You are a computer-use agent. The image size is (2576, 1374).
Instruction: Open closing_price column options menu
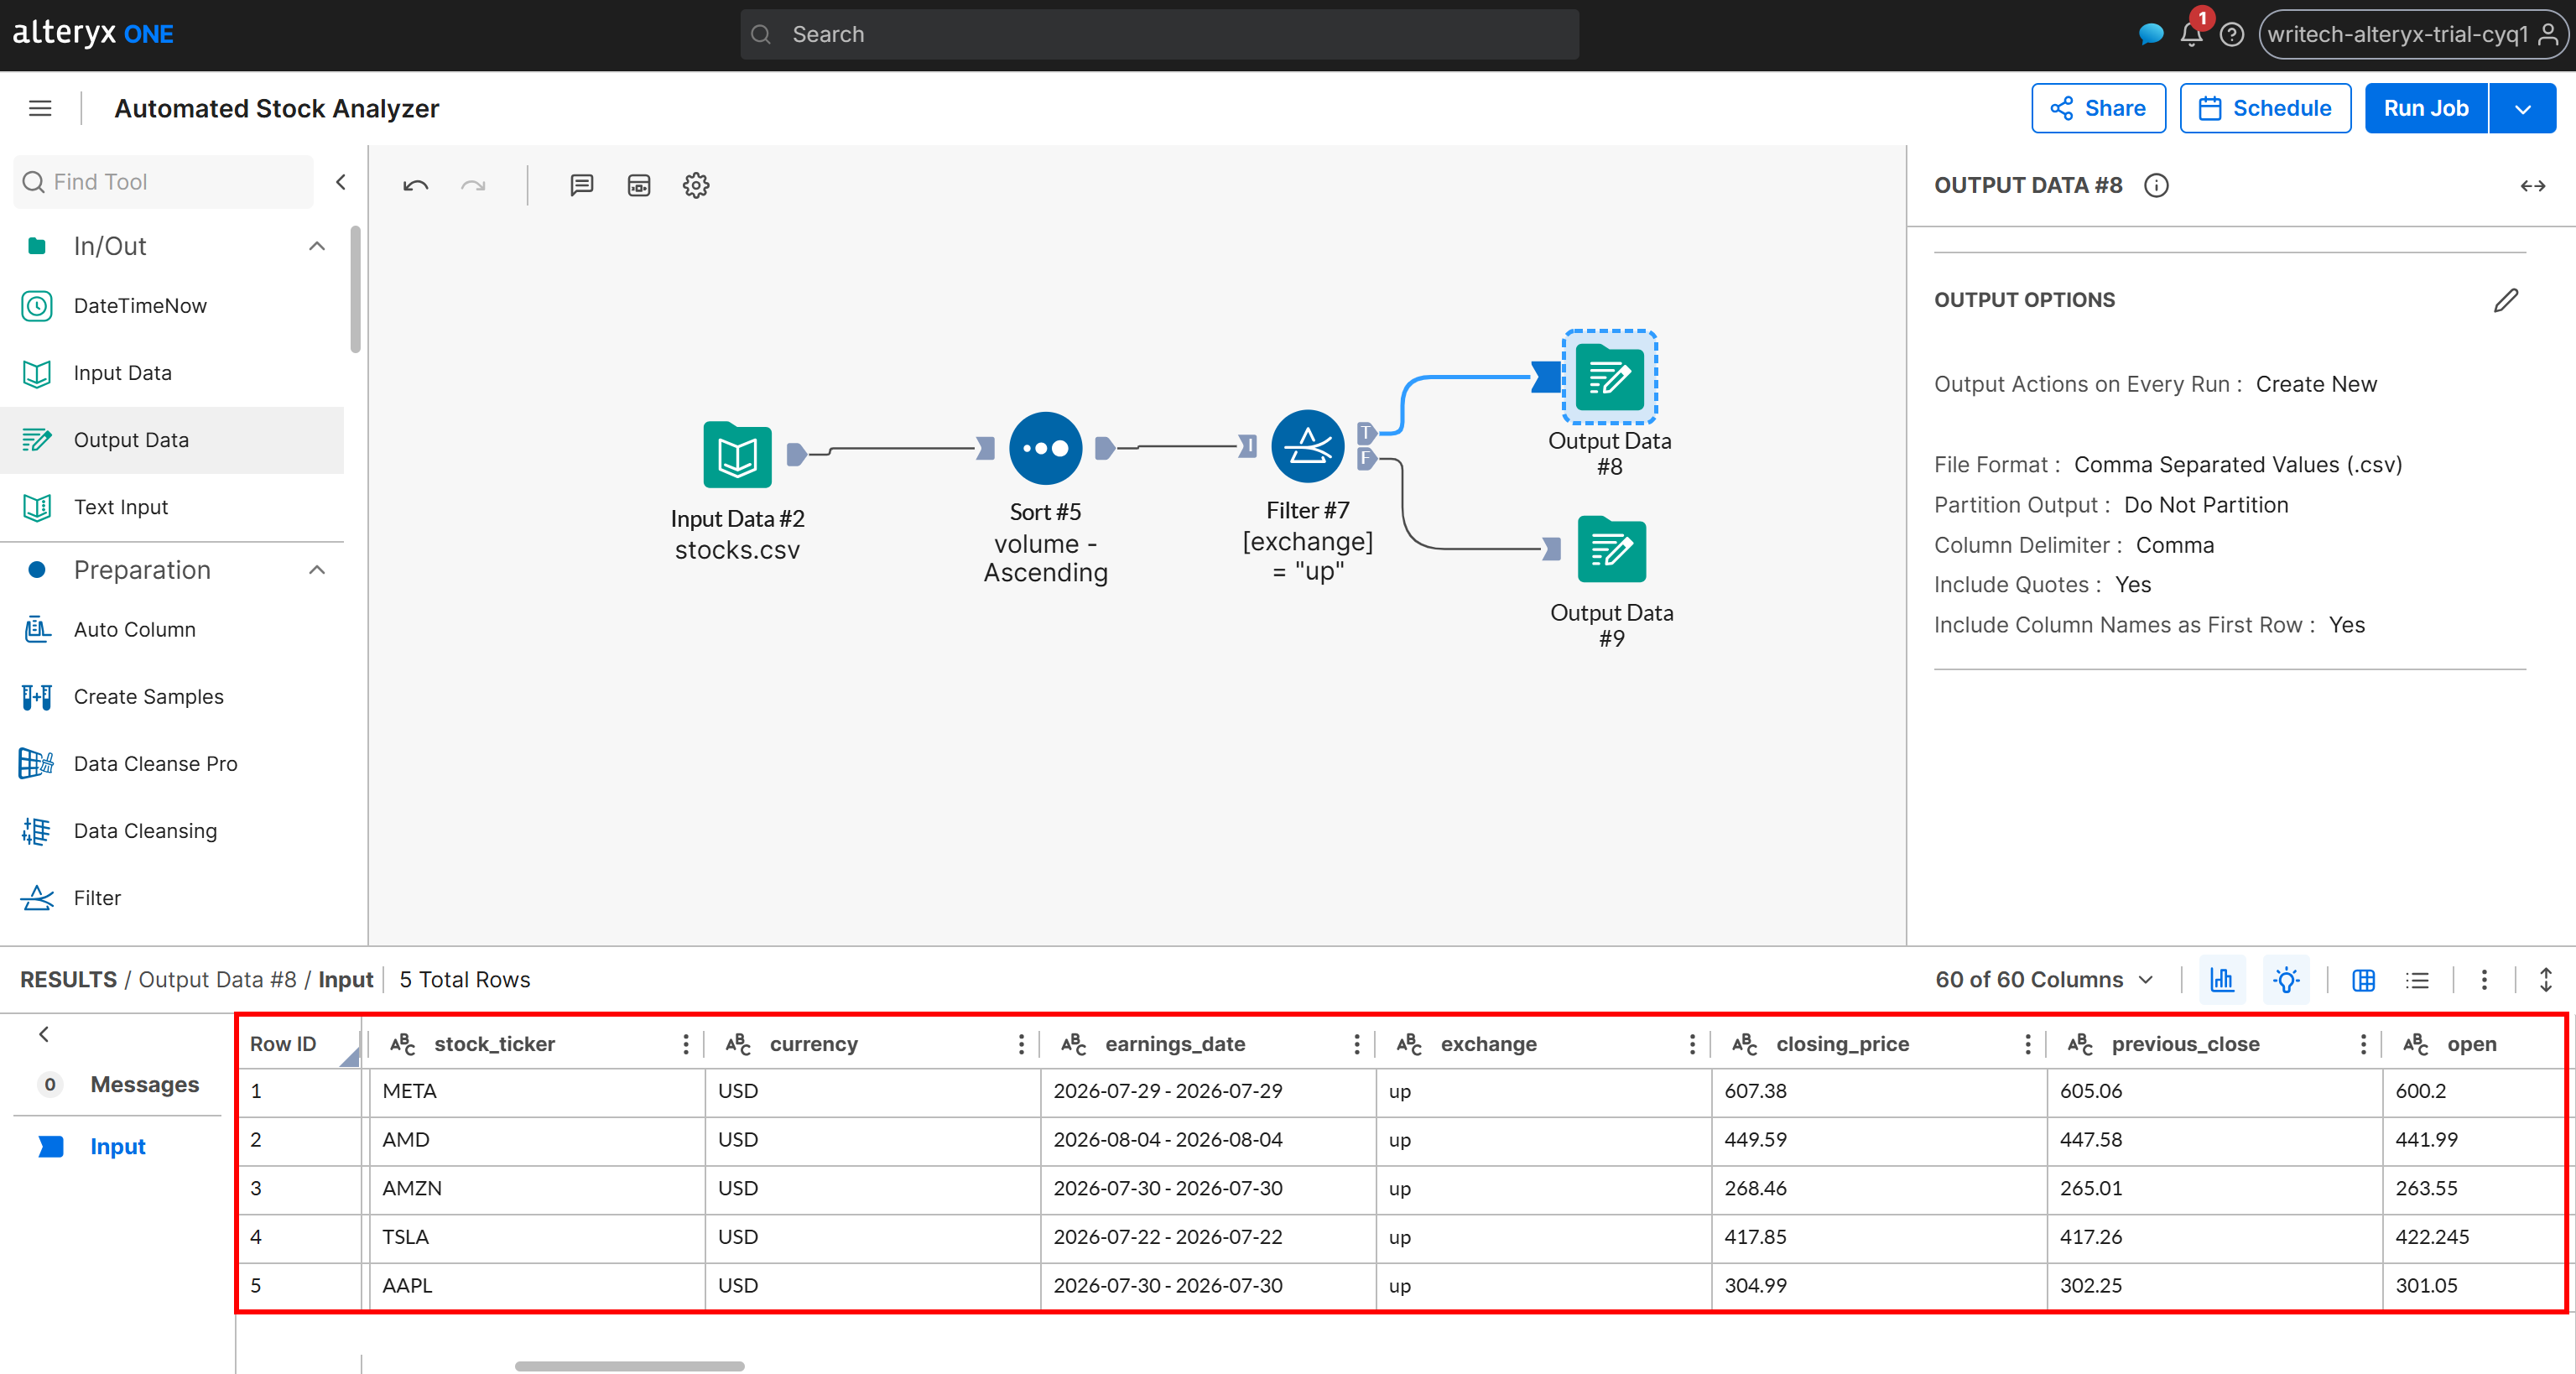[x=2028, y=1044]
